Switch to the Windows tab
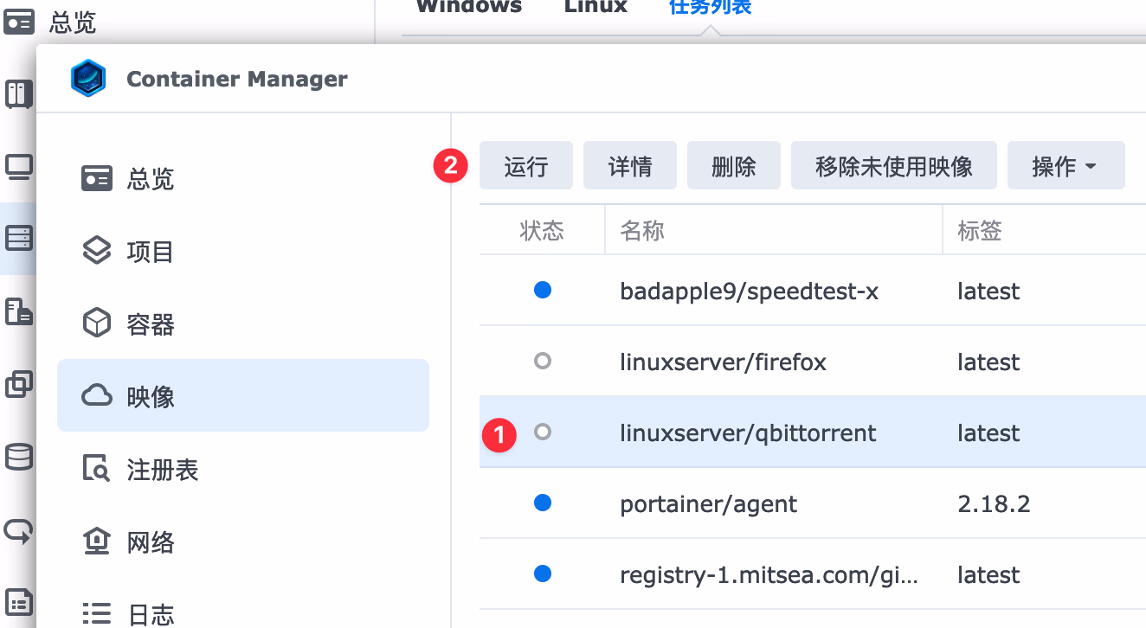 pyautogui.click(x=468, y=7)
